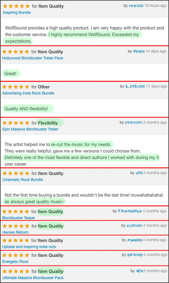Click reviewer username posted 18 hours ago

pyautogui.click(x=136, y=6)
